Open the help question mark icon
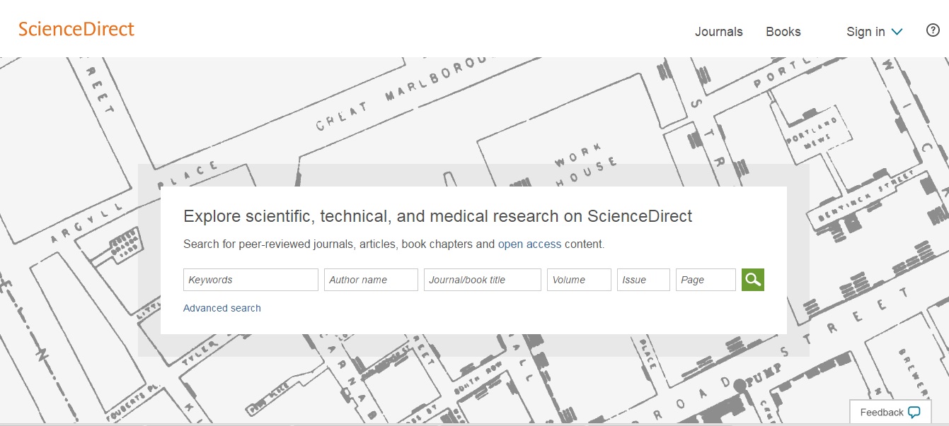This screenshot has width=949, height=426. pyautogui.click(x=933, y=30)
